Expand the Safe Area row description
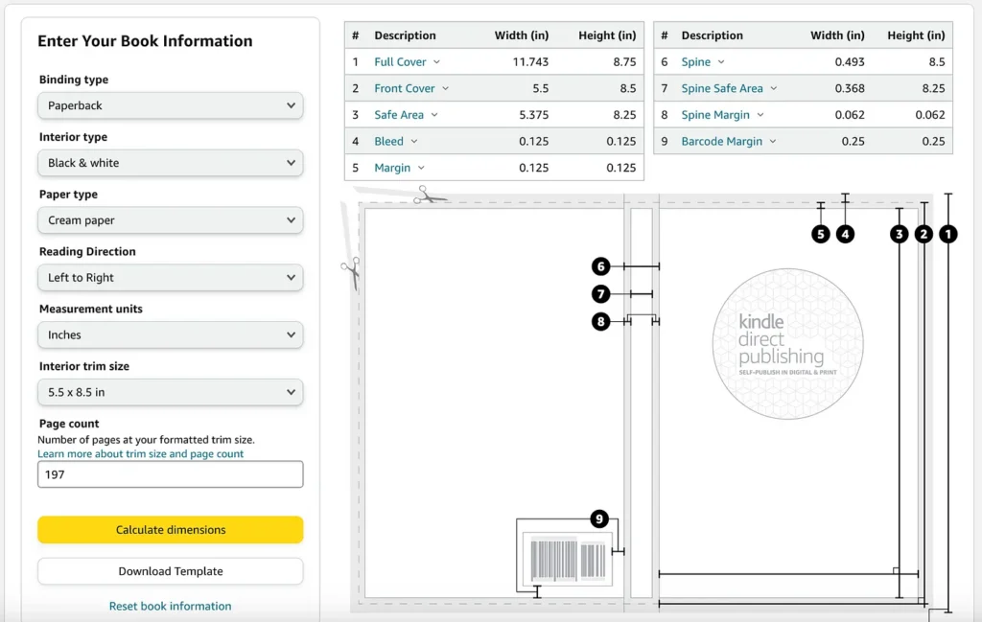 click(406, 114)
